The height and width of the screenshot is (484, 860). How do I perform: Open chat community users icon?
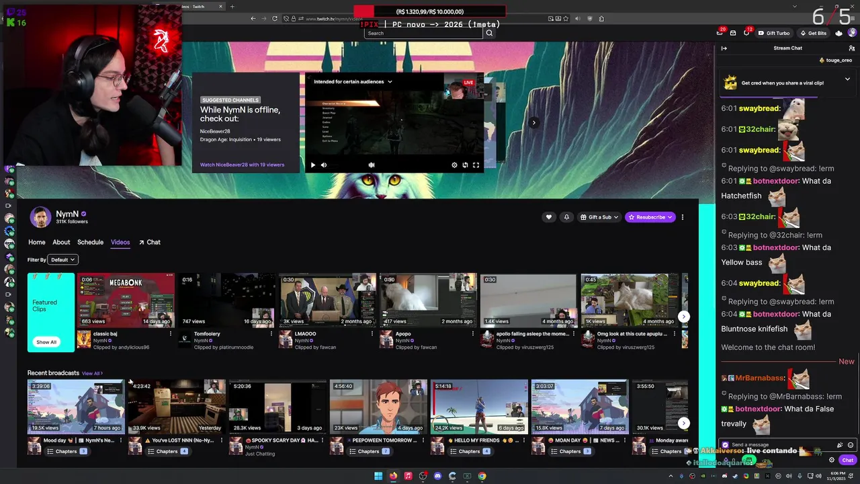[852, 48]
